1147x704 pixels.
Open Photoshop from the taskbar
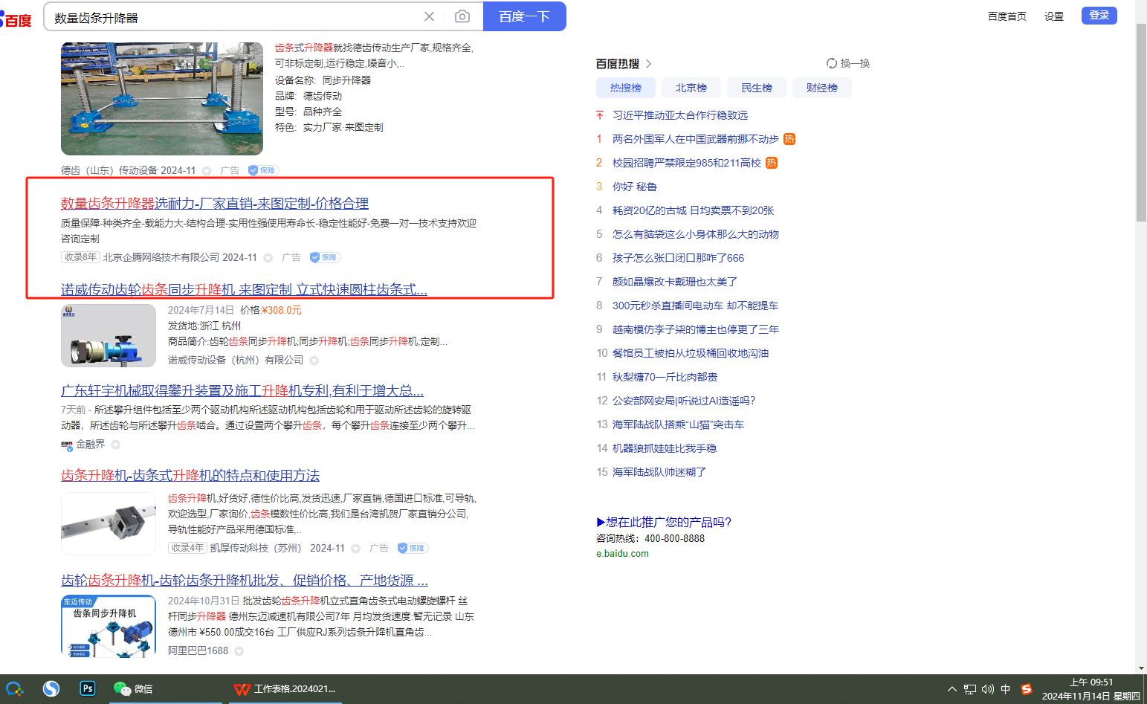[x=88, y=688]
